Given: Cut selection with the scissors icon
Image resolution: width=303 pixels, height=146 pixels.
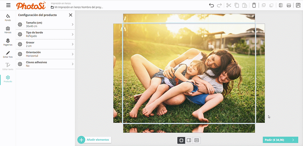Looking at the screenshot, I should (229, 5).
